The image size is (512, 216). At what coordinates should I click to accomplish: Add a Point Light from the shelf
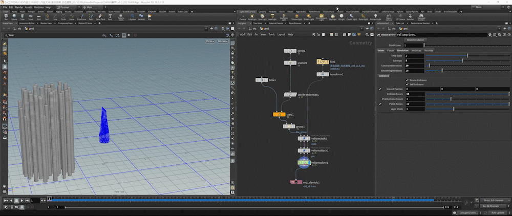[x=252, y=17]
